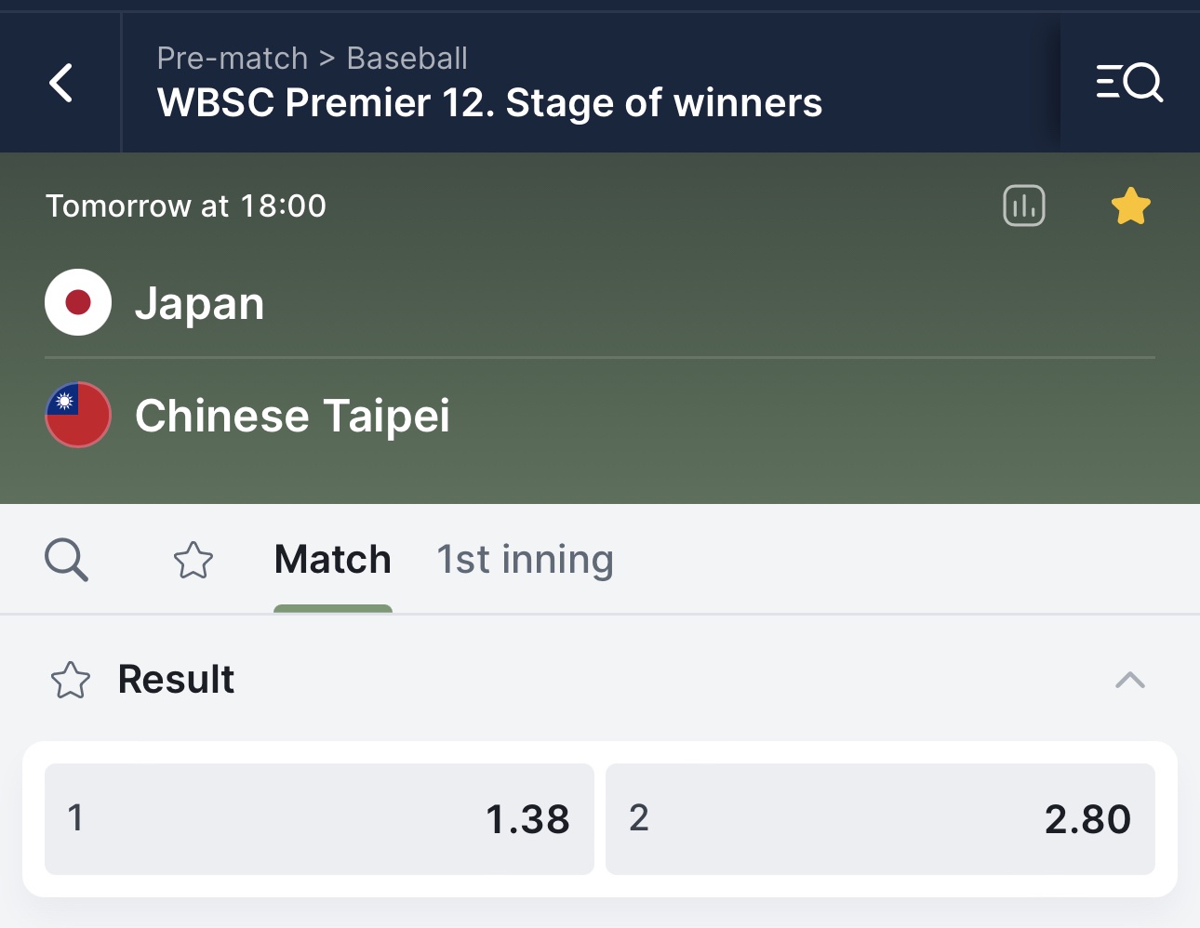Mark the Result market as favorite

point(71,680)
